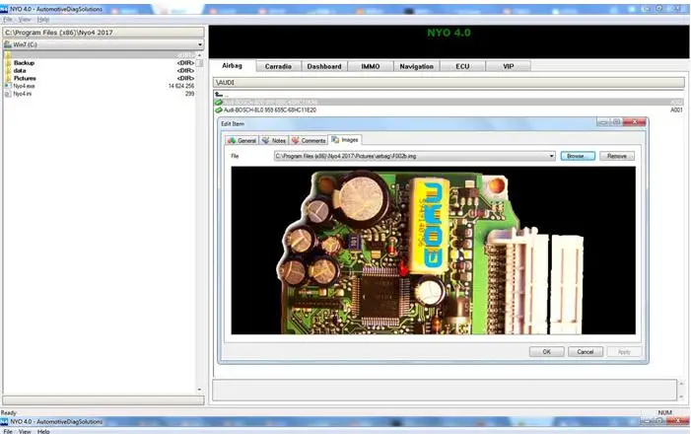Click the File menu in the lower NYO window

8,431
